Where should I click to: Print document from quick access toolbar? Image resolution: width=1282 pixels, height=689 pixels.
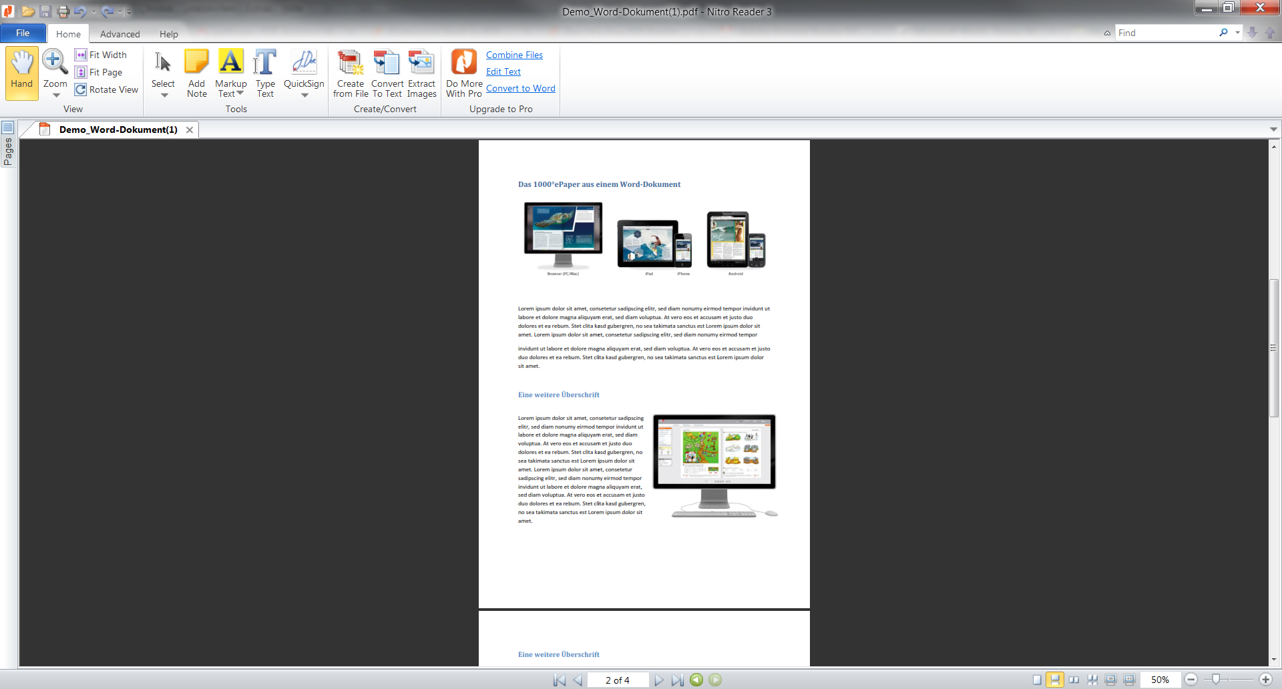tap(63, 11)
